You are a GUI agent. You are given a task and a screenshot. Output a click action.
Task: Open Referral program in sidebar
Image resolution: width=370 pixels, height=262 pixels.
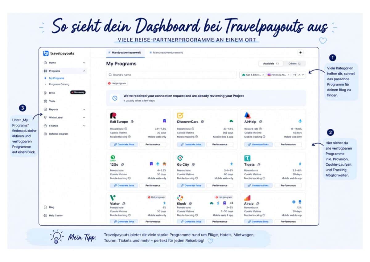point(59,134)
